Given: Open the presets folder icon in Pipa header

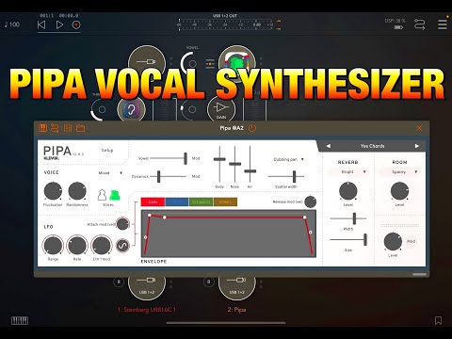Looking at the screenshot, I should [x=81, y=128].
